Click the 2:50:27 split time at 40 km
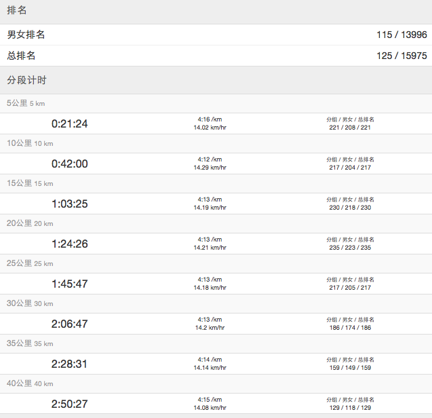 click(69, 404)
